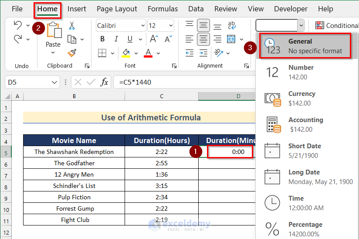Image resolution: width=359 pixels, height=239 pixels.
Task: Click the Conditional Formatting icon
Action: [x=320, y=25]
